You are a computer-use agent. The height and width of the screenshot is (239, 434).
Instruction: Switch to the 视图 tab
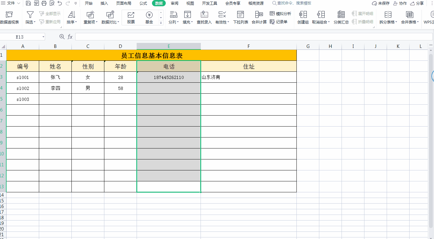point(190,3)
